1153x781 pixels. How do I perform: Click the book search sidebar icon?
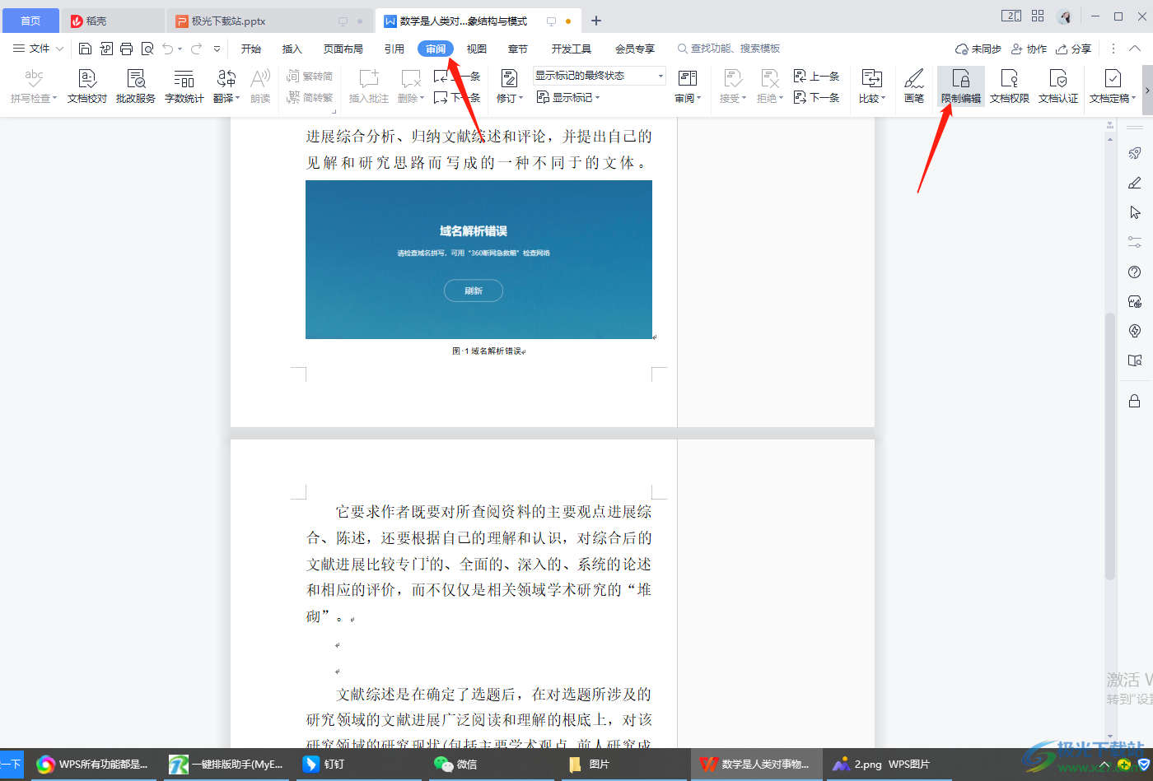(x=1135, y=360)
